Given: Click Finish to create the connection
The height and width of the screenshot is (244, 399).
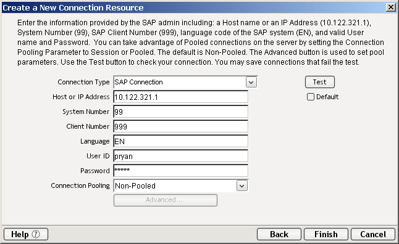Looking at the screenshot, I should (326, 234).
